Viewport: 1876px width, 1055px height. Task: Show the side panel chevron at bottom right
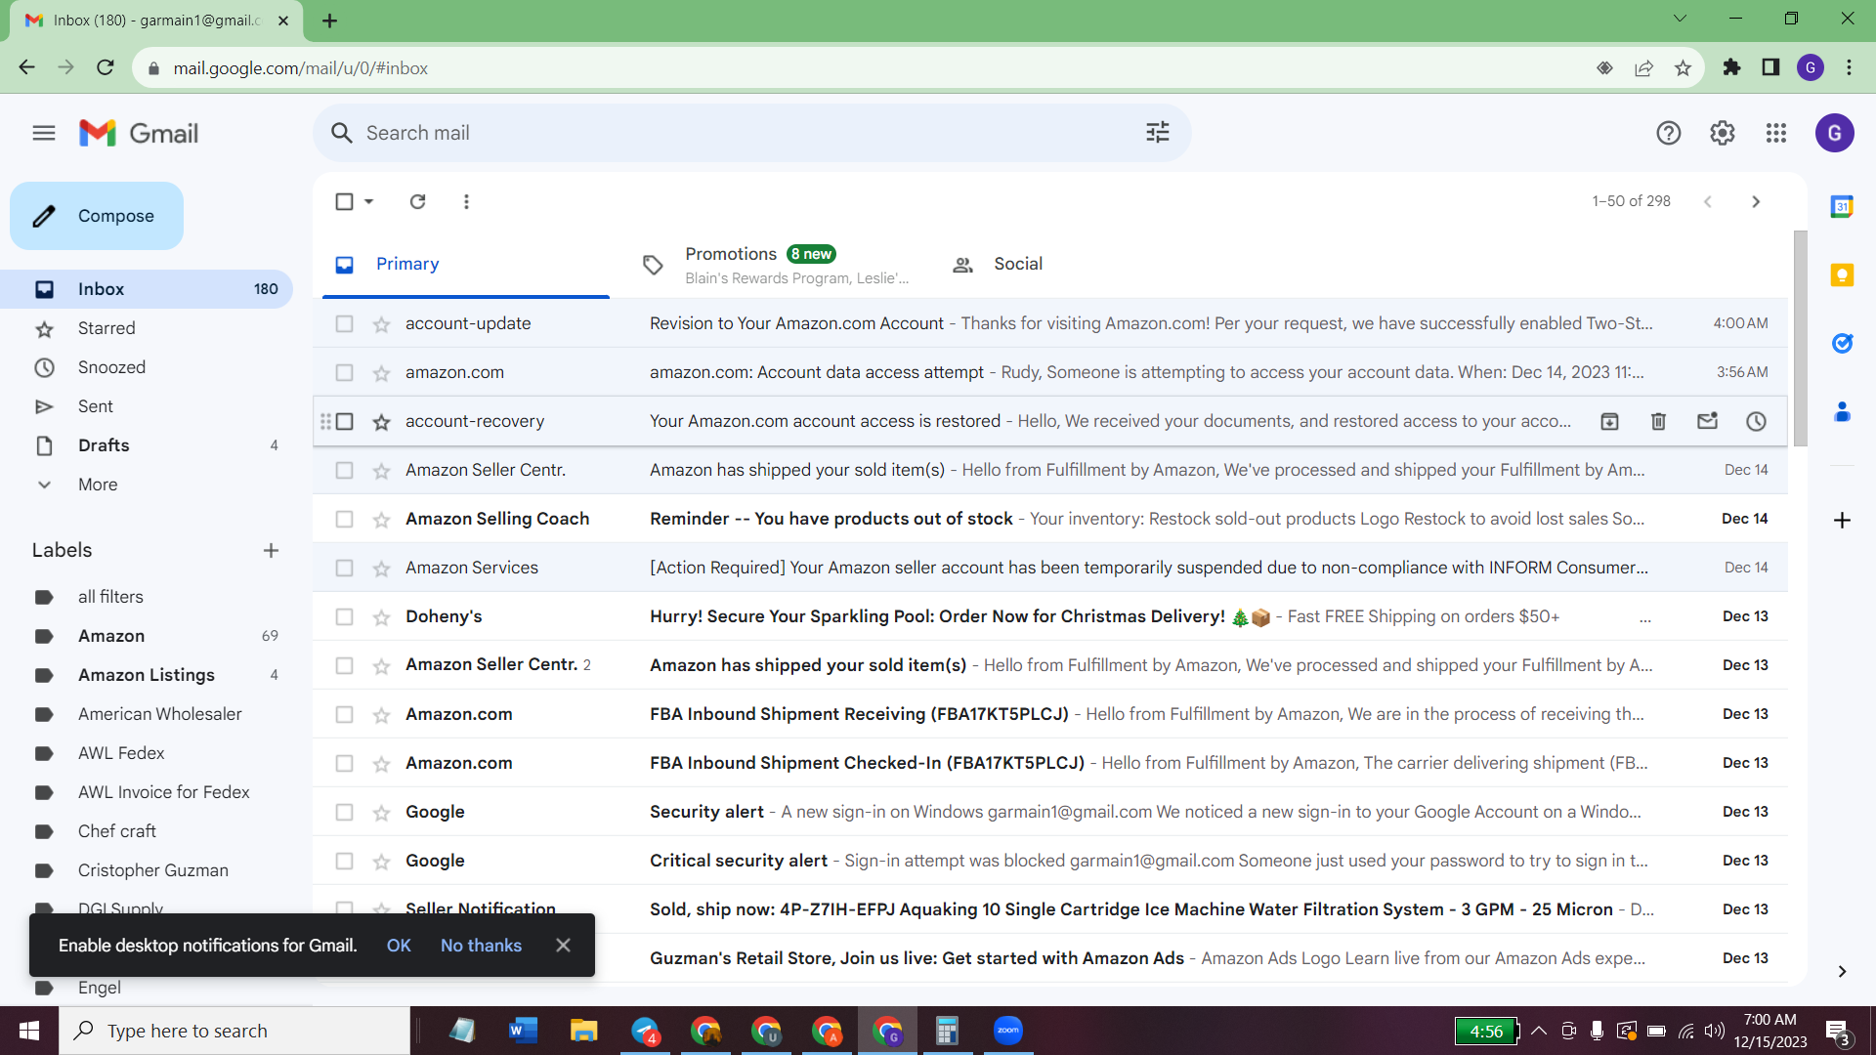coord(1842,971)
